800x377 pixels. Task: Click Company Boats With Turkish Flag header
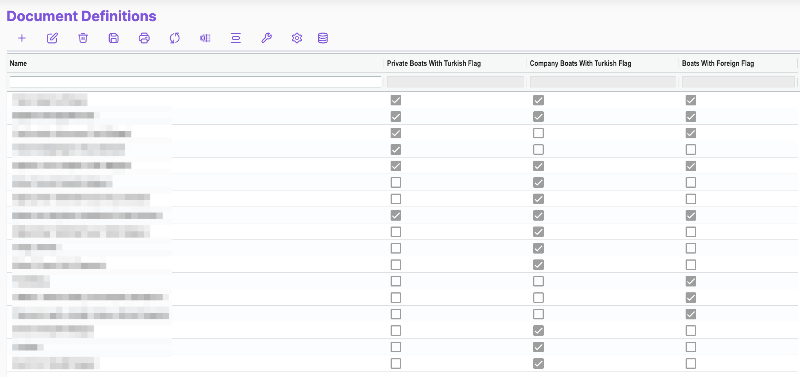tap(580, 63)
